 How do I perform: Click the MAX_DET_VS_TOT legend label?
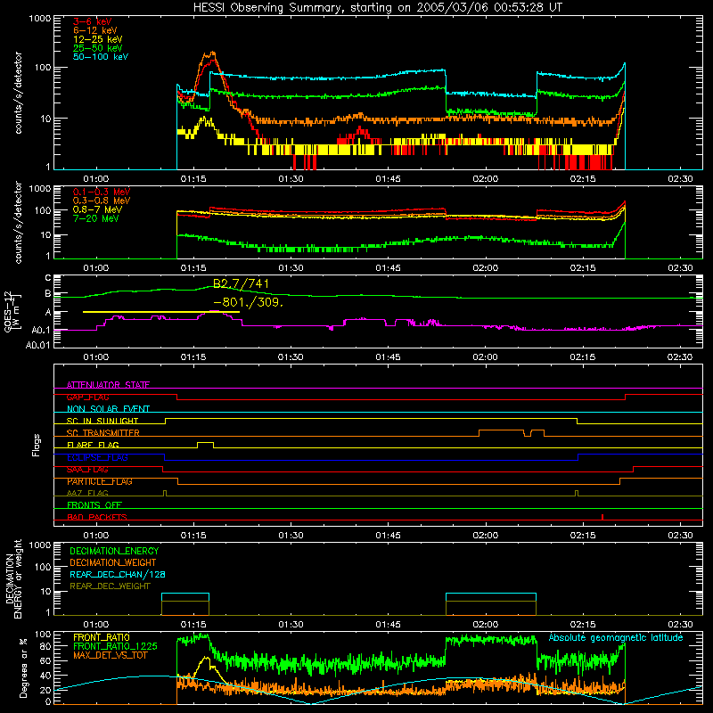pyautogui.click(x=111, y=655)
